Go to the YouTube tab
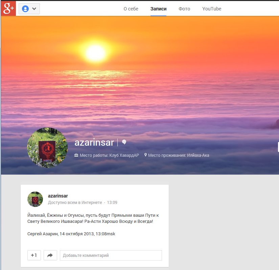The height and width of the screenshot is (270, 279). (x=212, y=9)
